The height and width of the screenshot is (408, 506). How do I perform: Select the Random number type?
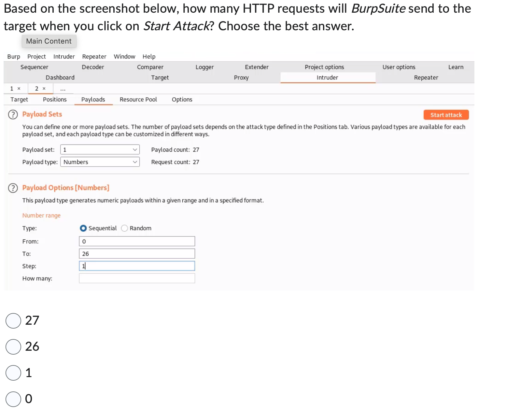[124, 228]
